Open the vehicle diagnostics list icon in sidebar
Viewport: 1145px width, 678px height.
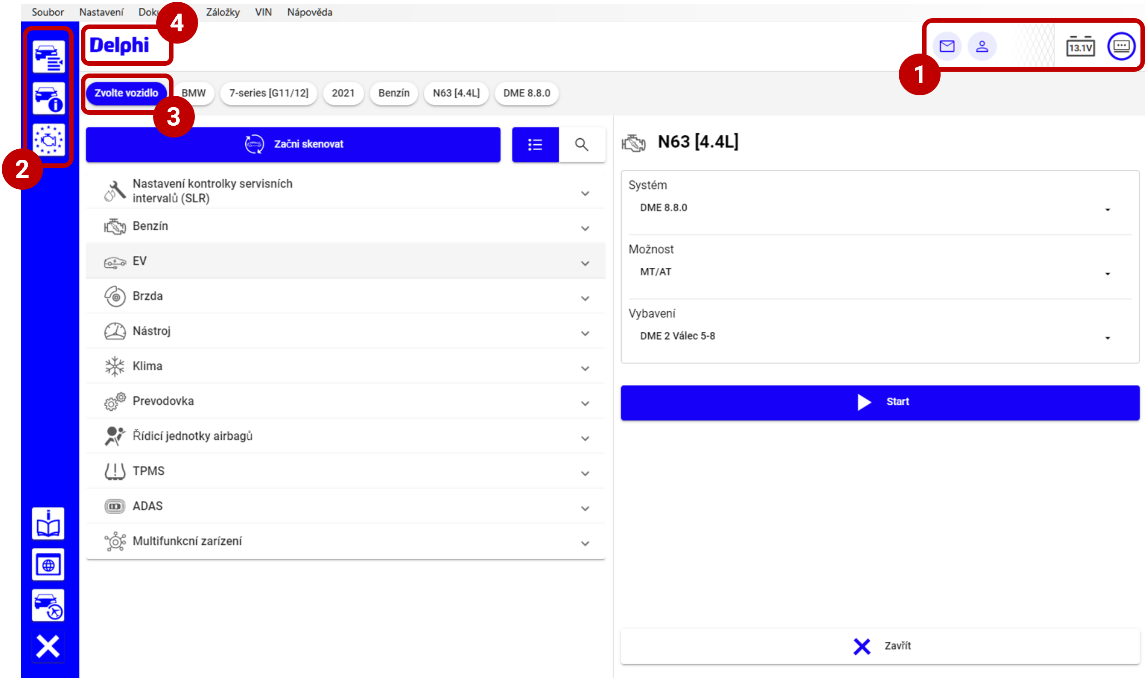coord(49,57)
